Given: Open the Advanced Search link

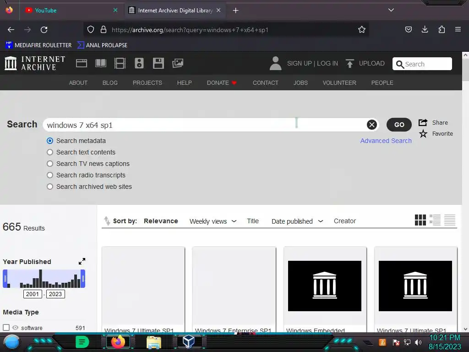Looking at the screenshot, I should click(x=386, y=141).
